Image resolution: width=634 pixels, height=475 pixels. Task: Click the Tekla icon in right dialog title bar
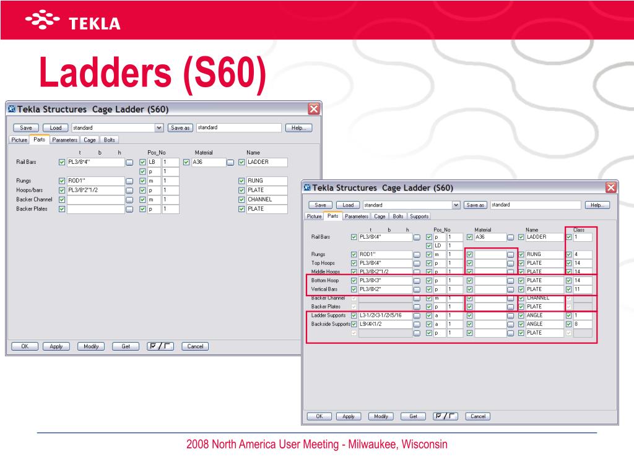pos(307,187)
